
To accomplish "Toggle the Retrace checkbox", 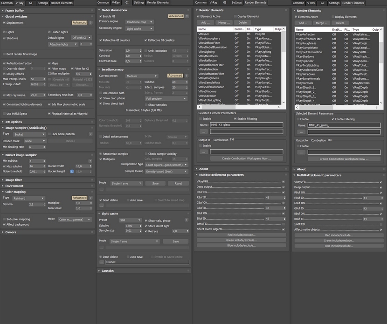I will pos(146,232).
